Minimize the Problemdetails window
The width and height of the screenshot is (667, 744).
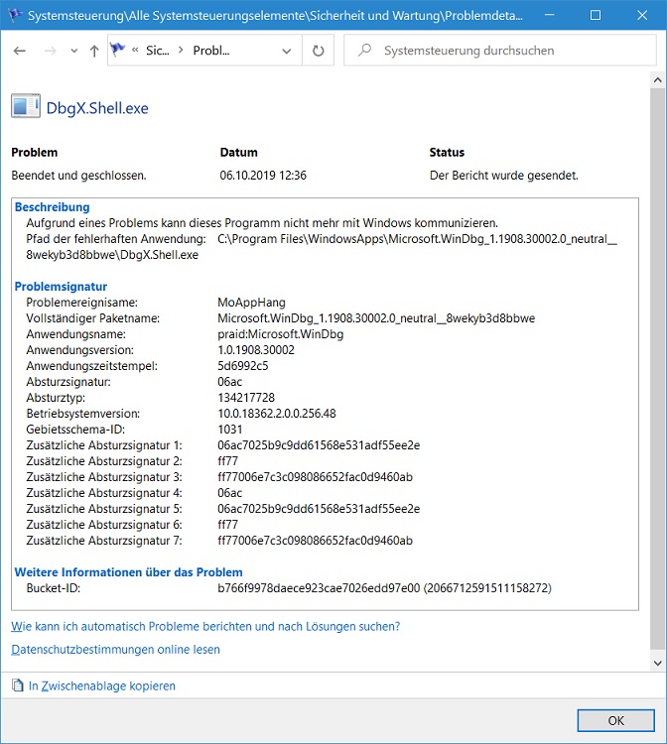click(549, 15)
